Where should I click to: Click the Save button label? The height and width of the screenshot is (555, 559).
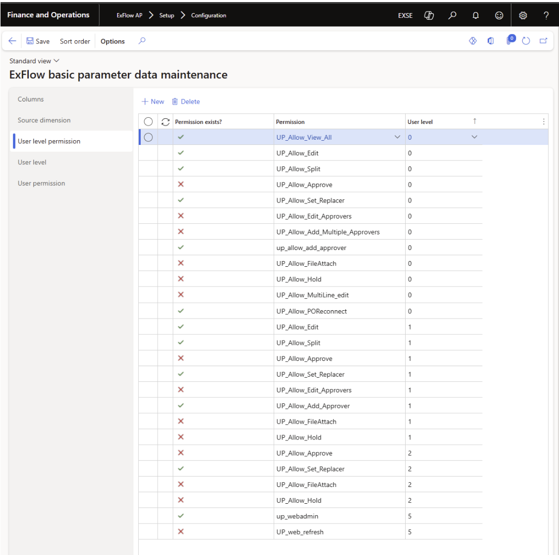pyautogui.click(x=42, y=41)
